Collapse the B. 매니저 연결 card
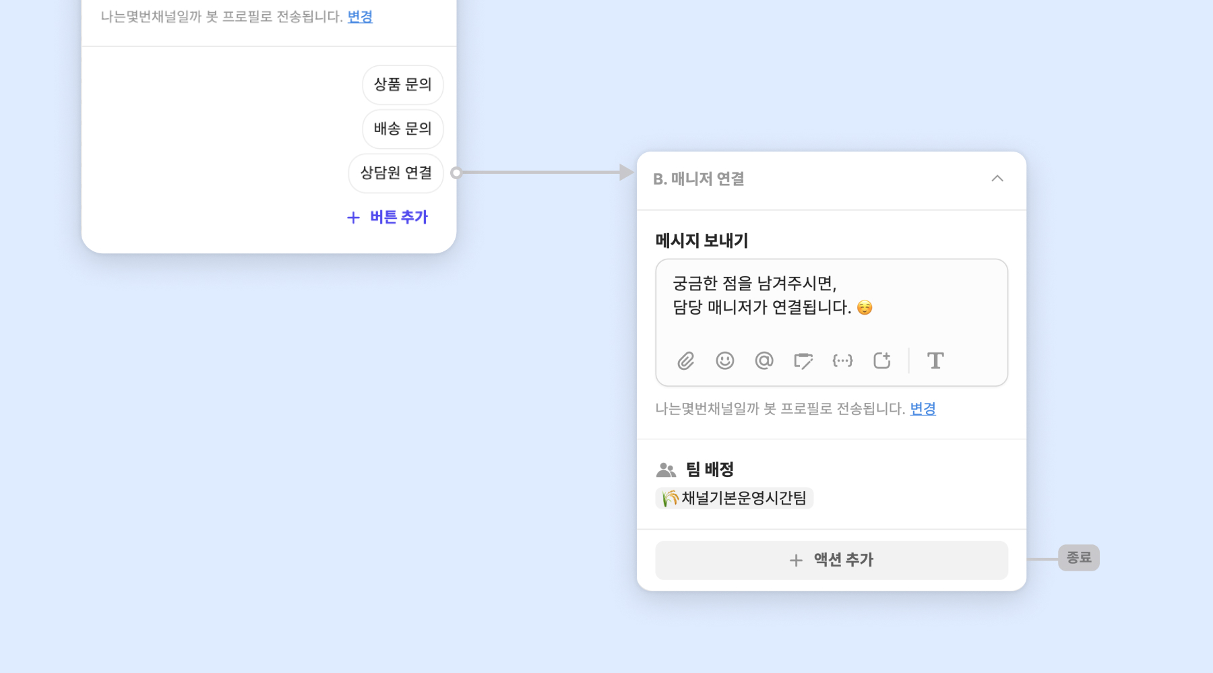The image size is (1213, 673). [997, 179]
